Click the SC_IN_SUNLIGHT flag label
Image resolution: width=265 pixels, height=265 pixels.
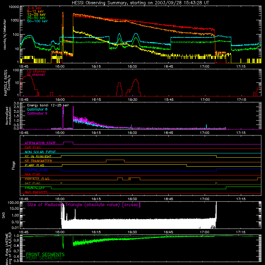(38, 156)
